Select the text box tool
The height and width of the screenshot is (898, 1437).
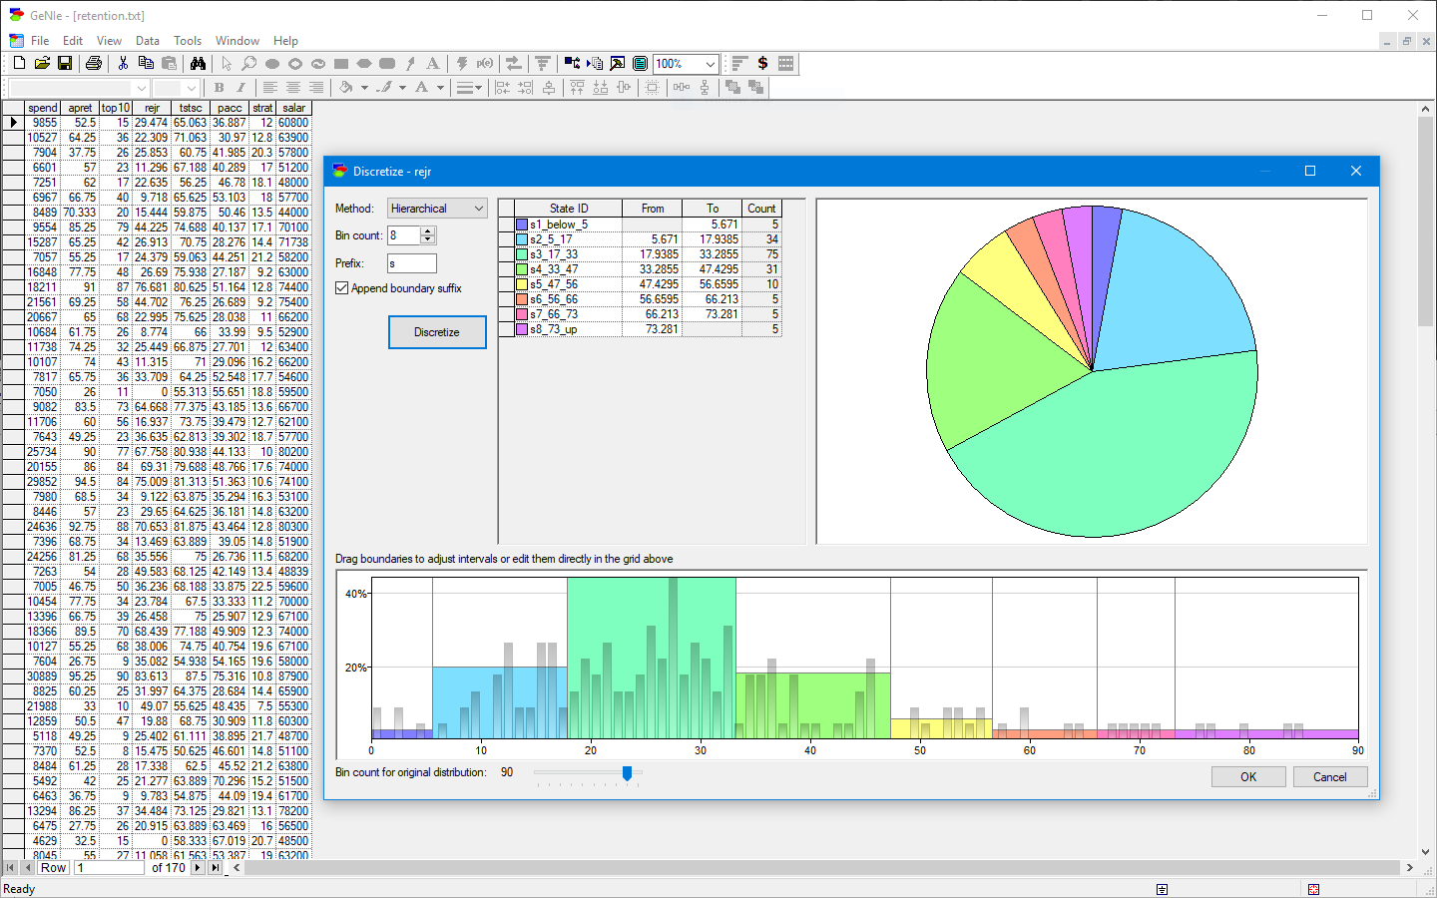(x=432, y=63)
